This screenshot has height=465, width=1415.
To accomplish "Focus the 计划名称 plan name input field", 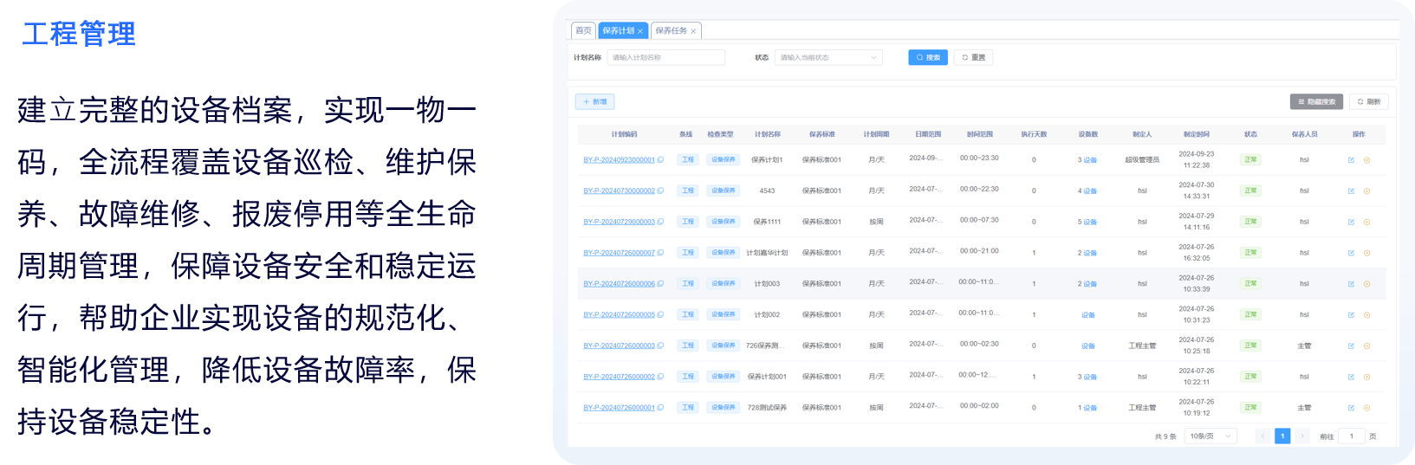I will (665, 58).
